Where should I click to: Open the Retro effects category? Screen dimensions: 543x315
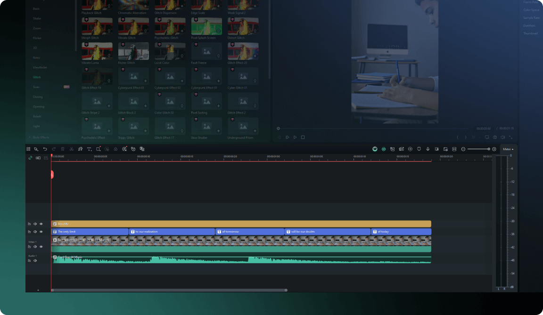[36, 58]
